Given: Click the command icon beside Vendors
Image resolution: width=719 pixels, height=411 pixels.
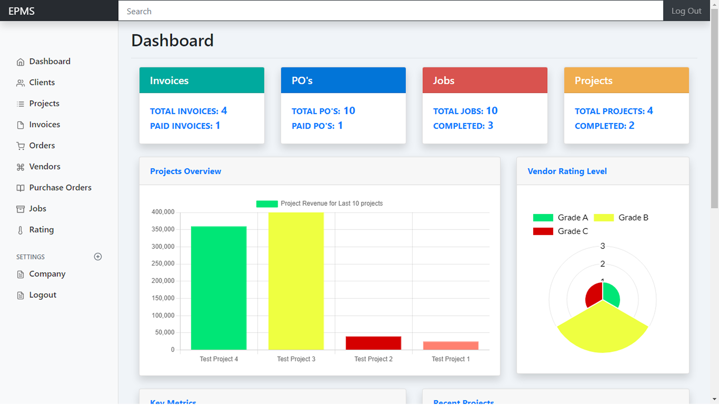Looking at the screenshot, I should tap(20, 167).
